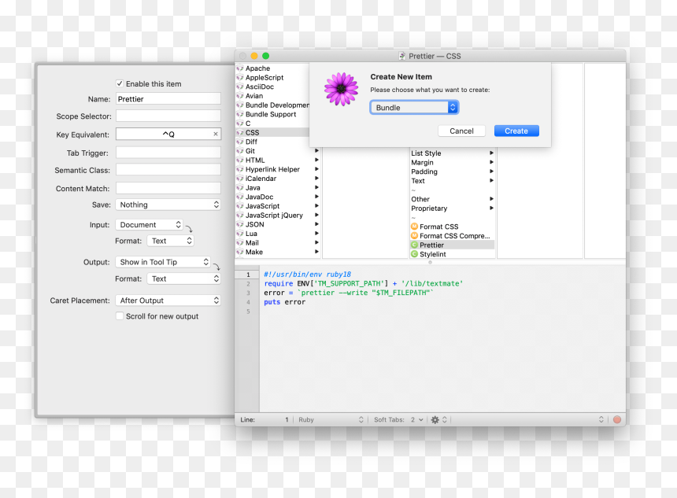Click the Mail bundle icon
Screen dimensions: 677x498
pyautogui.click(x=240, y=243)
